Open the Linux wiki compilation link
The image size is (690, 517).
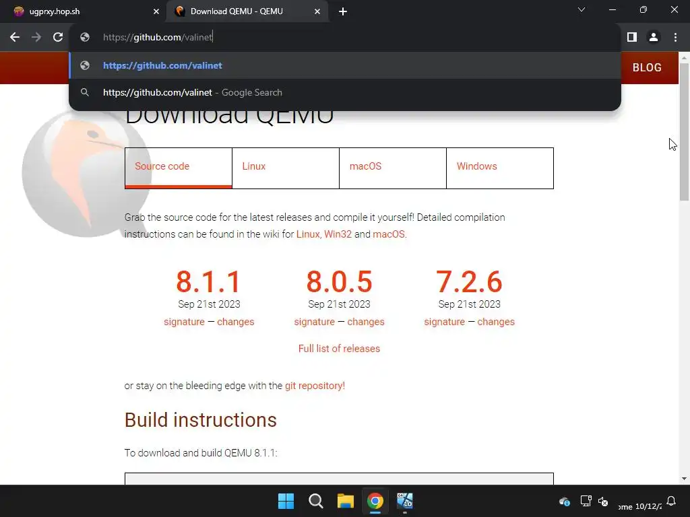307,234
